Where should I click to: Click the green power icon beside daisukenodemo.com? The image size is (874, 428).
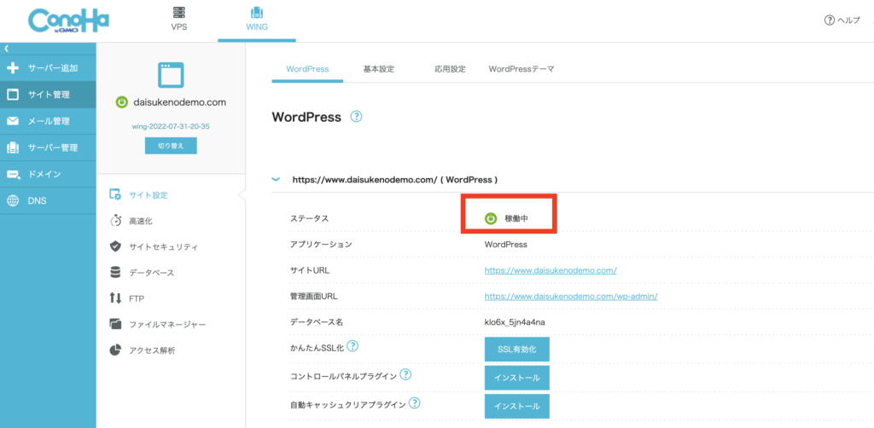pyautogui.click(x=121, y=102)
